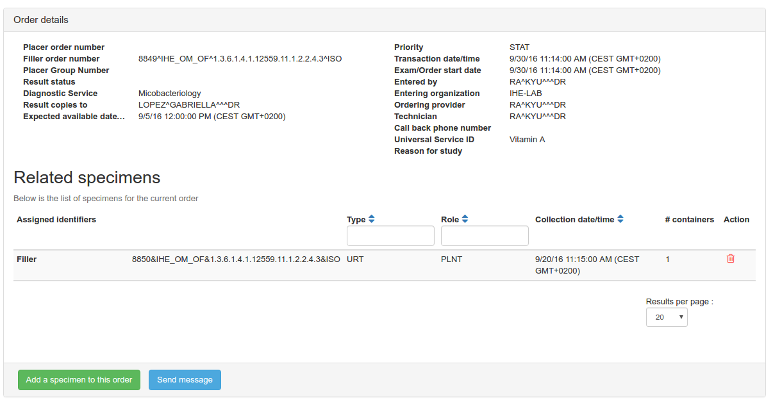Focus the Type filter text box
773x403 pixels.
[390, 236]
